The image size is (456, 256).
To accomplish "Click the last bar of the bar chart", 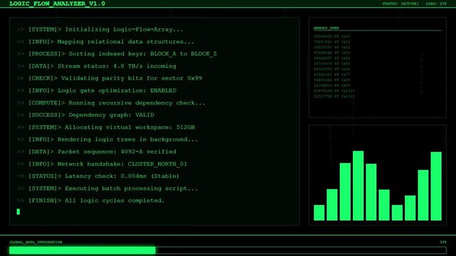I will (x=436, y=186).
